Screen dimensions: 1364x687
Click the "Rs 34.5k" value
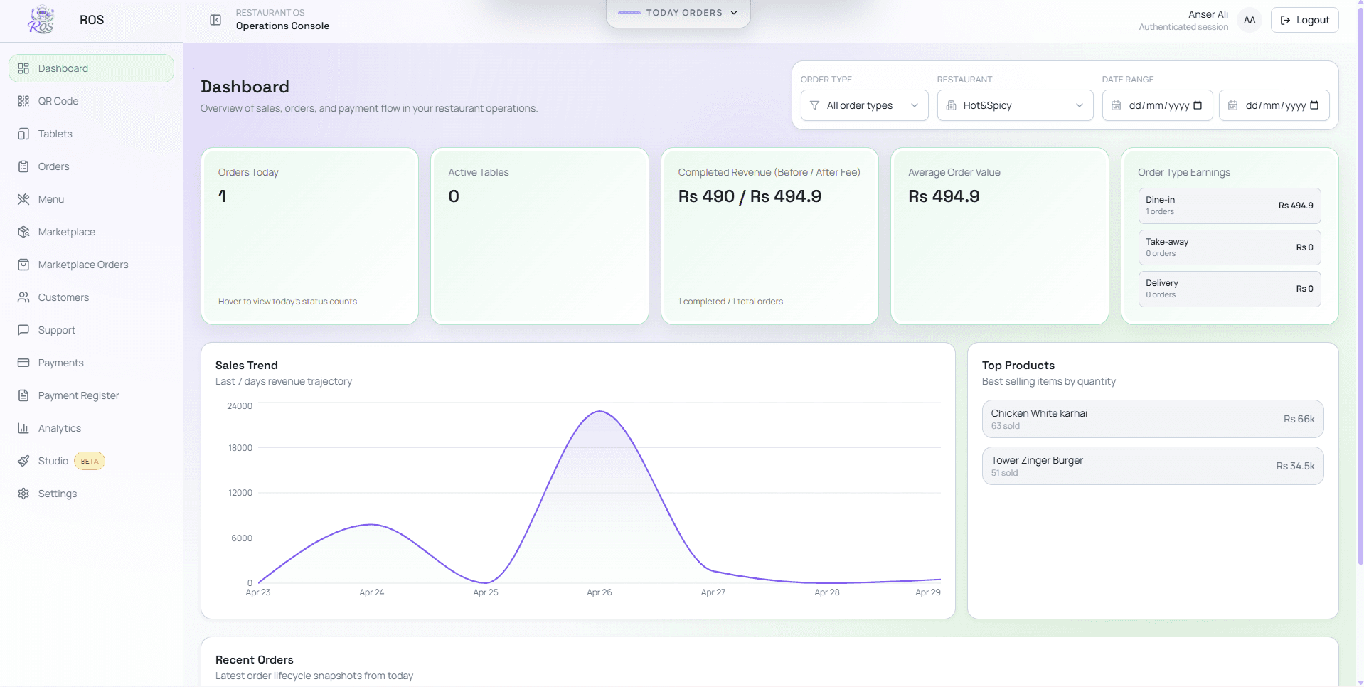(1295, 466)
